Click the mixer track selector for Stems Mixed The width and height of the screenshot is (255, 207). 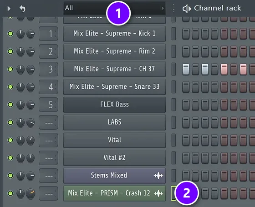pyautogui.click(x=48, y=176)
